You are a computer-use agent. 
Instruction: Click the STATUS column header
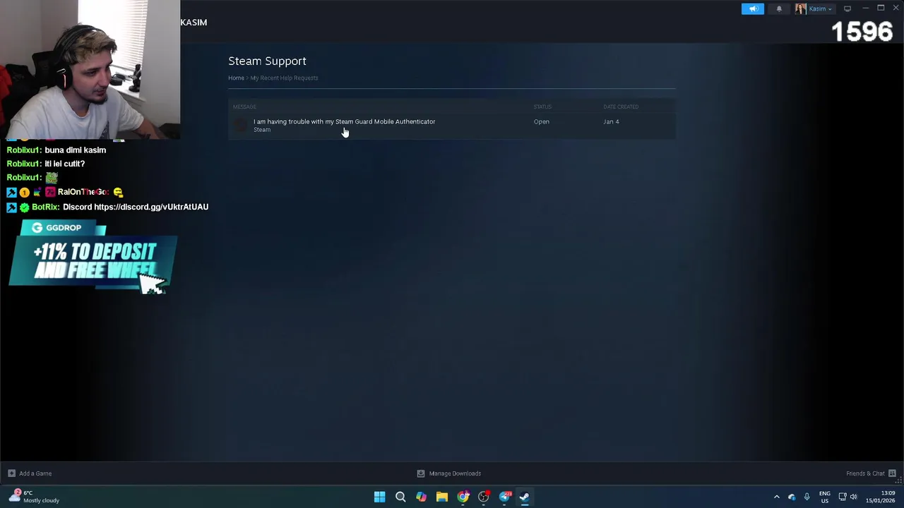[x=542, y=107]
